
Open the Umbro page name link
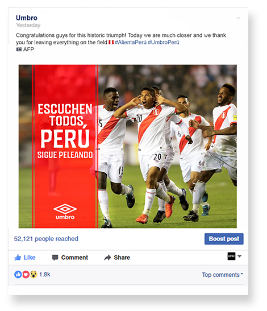[27, 18]
